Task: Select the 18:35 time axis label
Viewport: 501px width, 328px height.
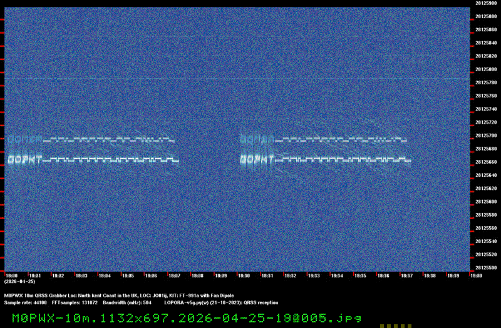Action: click(361, 276)
